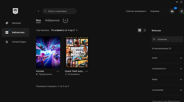Open Fortnite three-dot options menu
Image resolution: width=184 pixels, height=102 pixels.
(x=58, y=71)
